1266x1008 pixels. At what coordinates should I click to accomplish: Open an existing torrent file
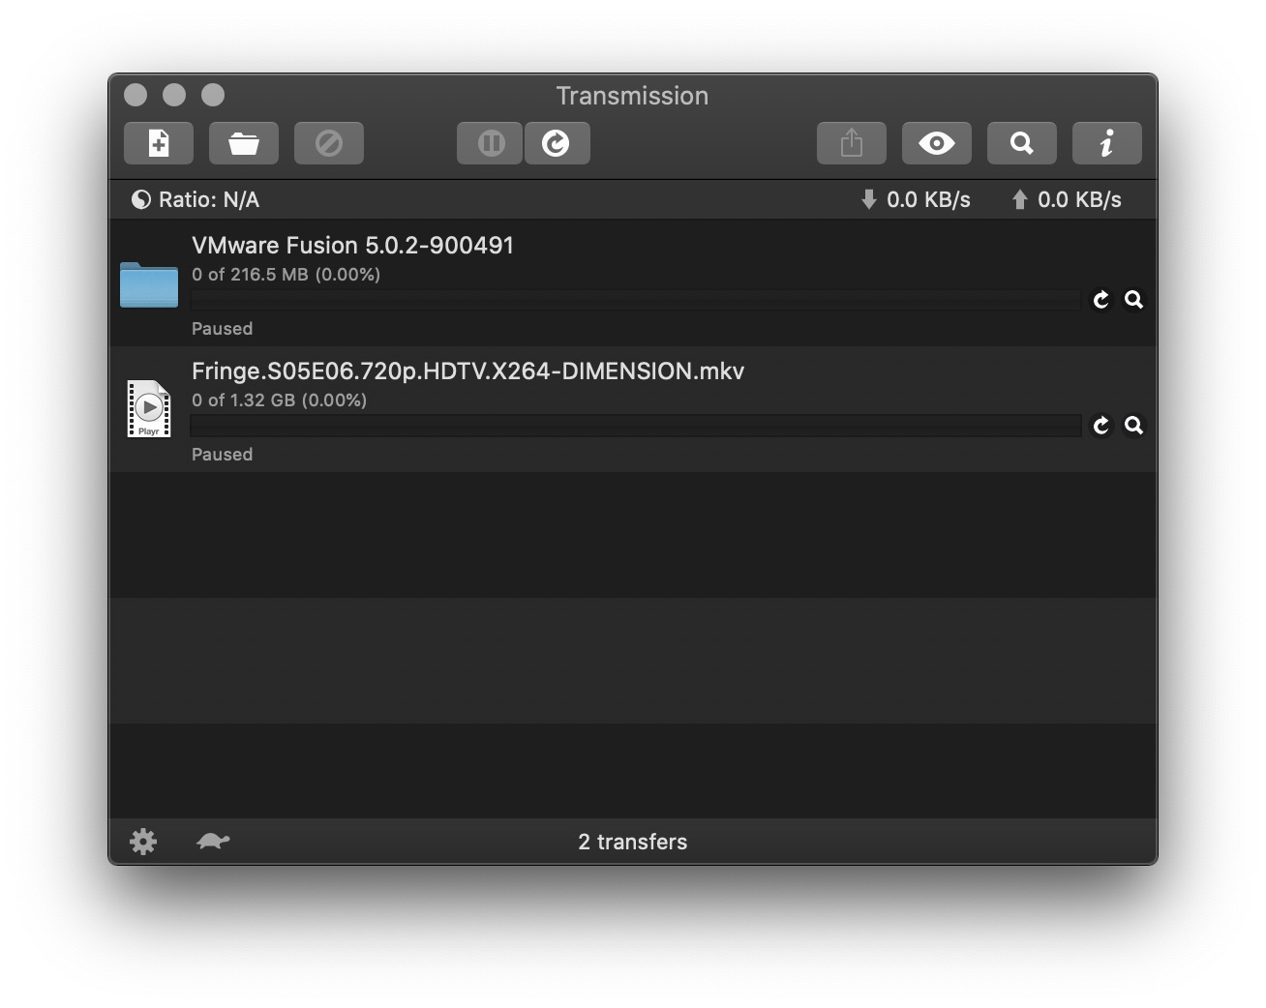[x=243, y=142]
